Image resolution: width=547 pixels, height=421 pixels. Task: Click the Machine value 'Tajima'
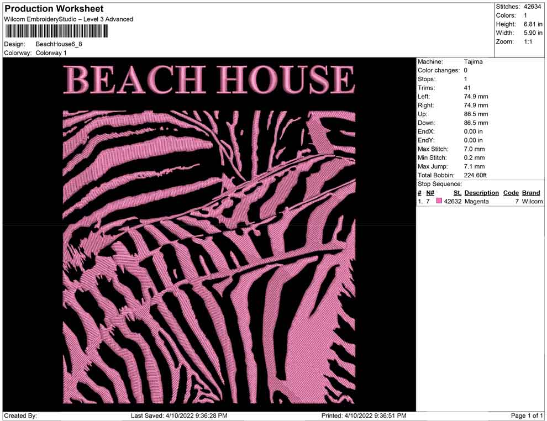[x=473, y=62]
